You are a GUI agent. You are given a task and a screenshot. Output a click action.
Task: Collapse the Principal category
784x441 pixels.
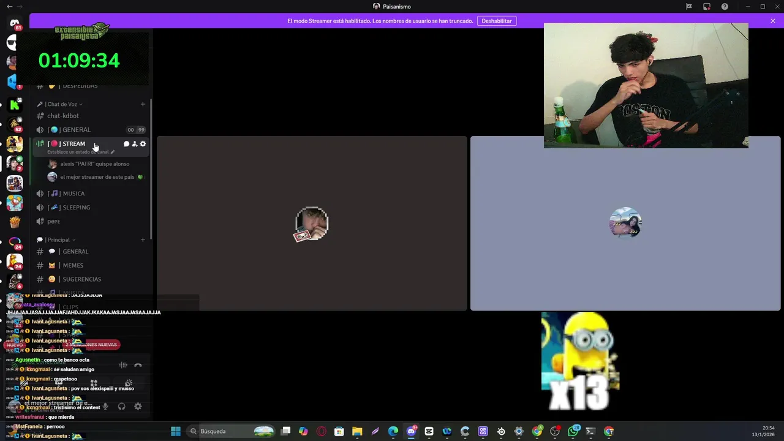click(56, 239)
